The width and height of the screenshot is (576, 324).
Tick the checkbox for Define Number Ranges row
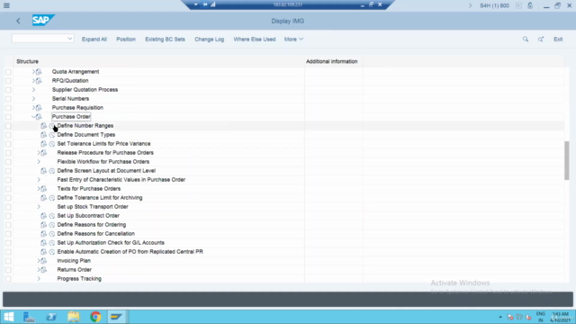(x=8, y=126)
